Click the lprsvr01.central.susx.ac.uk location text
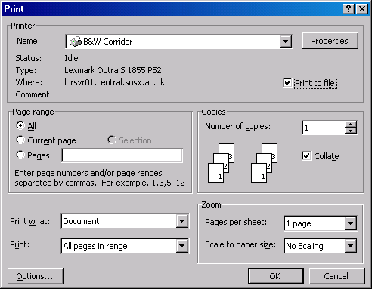Viewport: 372px width, 289px height. [x=115, y=82]
